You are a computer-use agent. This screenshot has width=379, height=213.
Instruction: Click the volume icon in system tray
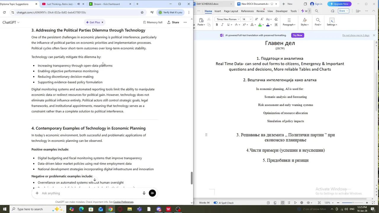pyautogui.click(x=346, y=209)
